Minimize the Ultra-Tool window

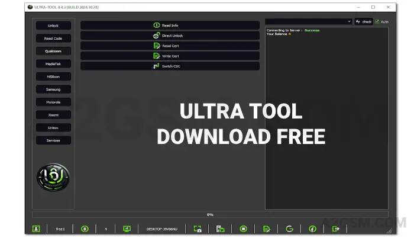358,7
